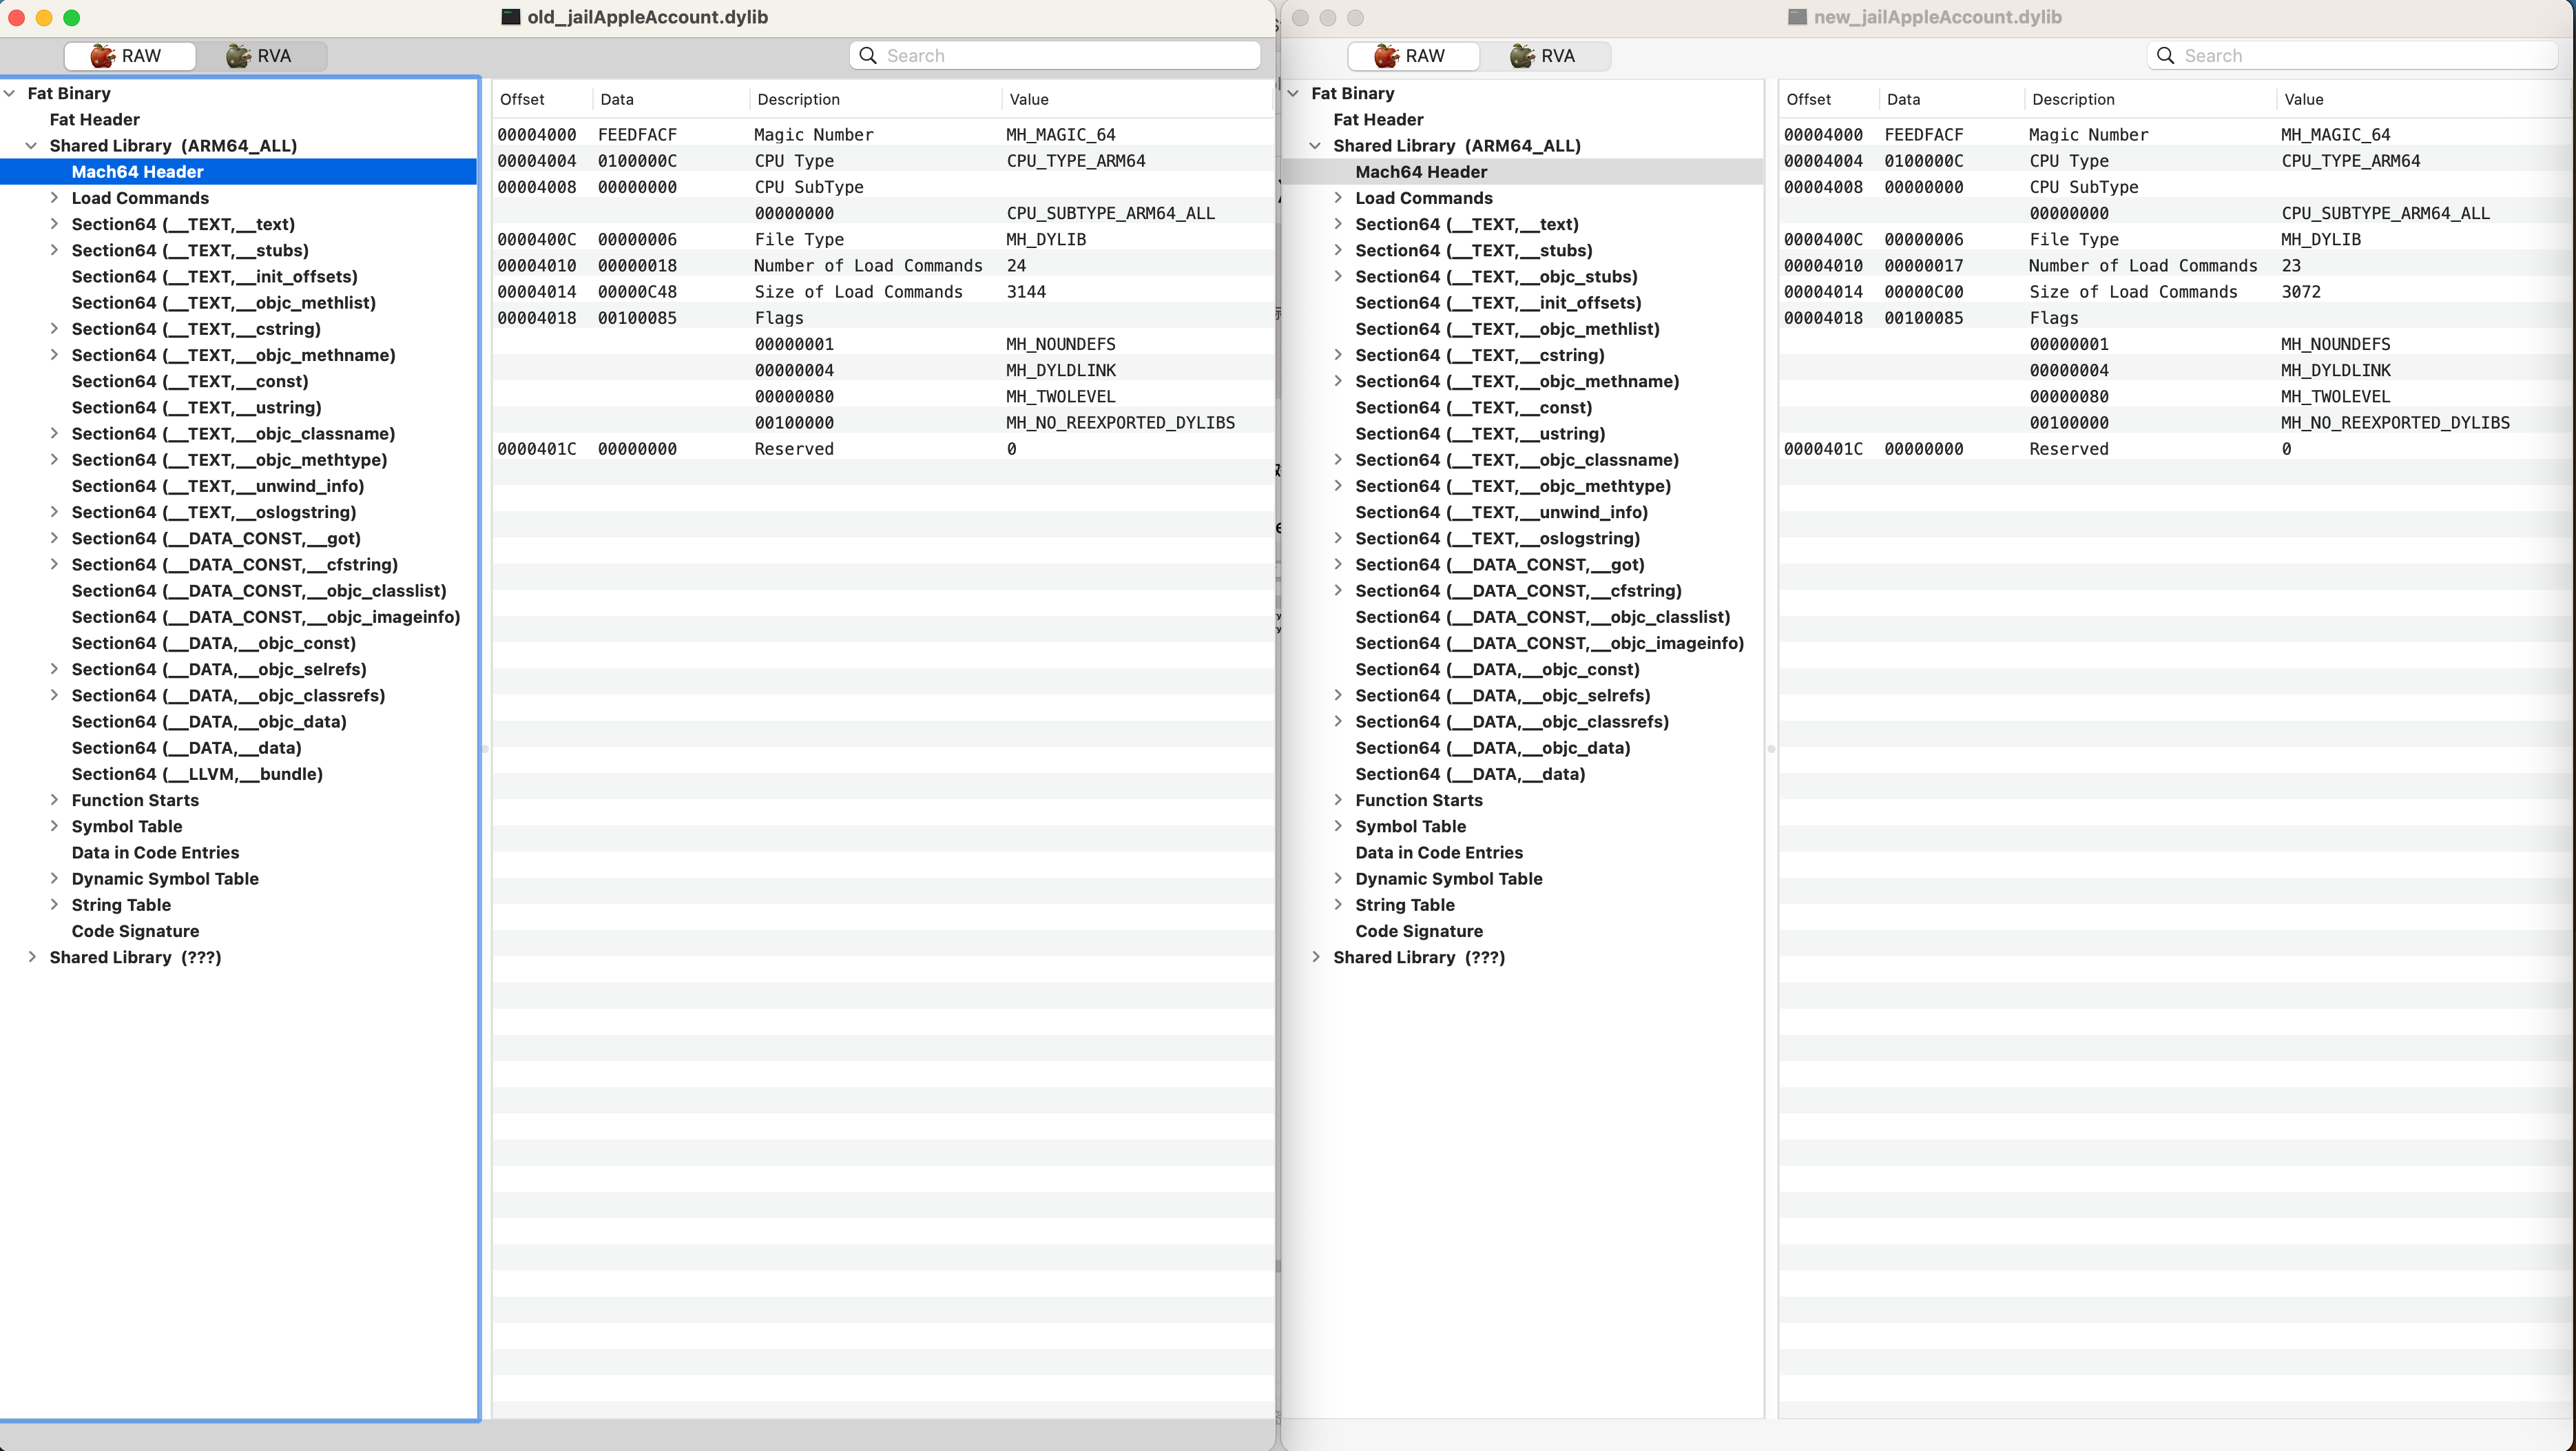Viewport: 2576px width, 1451px height.
Task: Select Section64 (__TEXT,__unwind_info) in new window
Action: pos(1501,513)
